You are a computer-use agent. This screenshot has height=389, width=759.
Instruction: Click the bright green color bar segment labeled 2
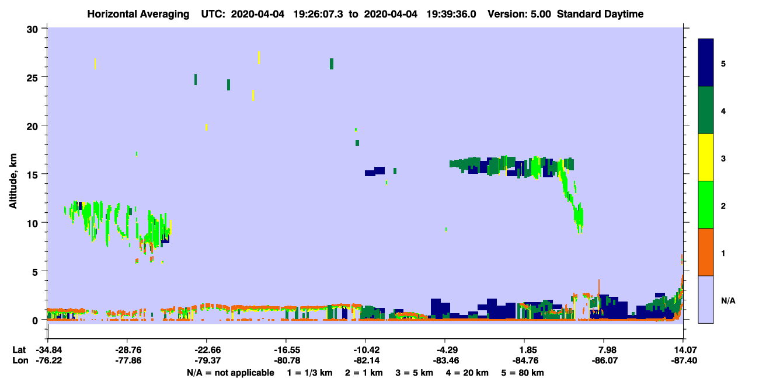click(x=706, y=205)
